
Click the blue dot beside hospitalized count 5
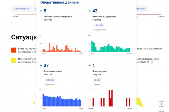tap(41, 11)
